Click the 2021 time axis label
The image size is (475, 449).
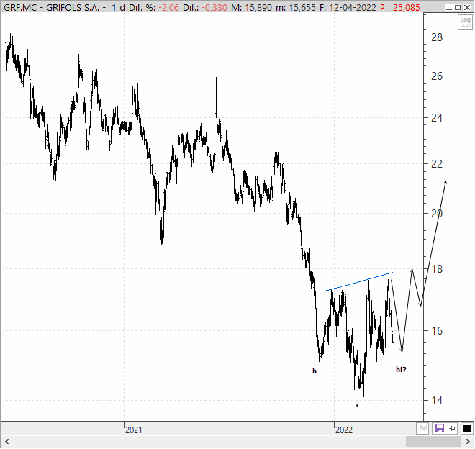point(133,430)
